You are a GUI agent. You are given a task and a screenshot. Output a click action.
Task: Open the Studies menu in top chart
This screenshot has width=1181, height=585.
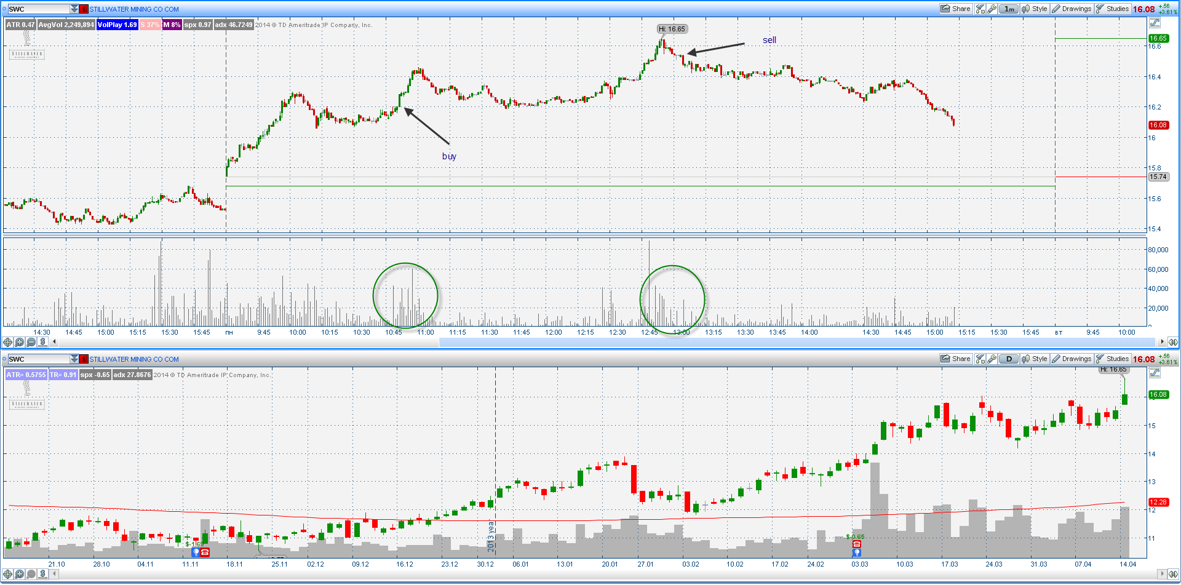click(x=1112, y=9)
